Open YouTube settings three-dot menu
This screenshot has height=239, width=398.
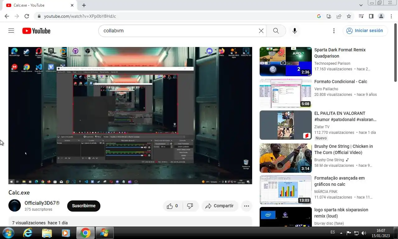coord(334,31)
